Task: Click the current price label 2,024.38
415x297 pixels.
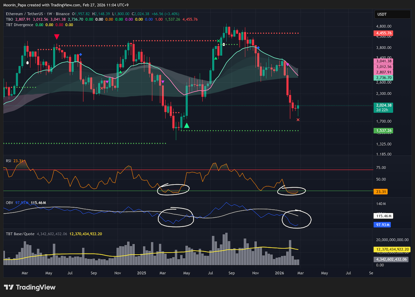Action: point(383,105)
